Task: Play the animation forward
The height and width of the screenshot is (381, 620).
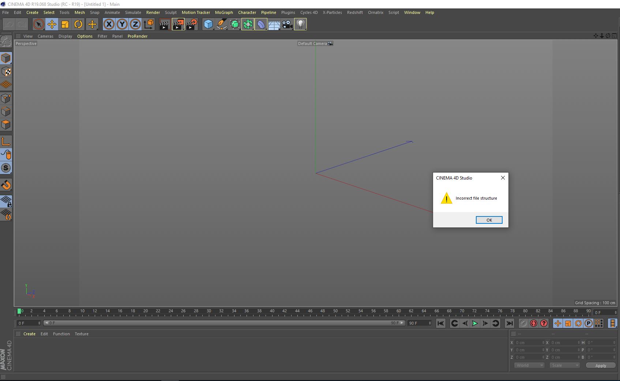Action: (475, 323)
